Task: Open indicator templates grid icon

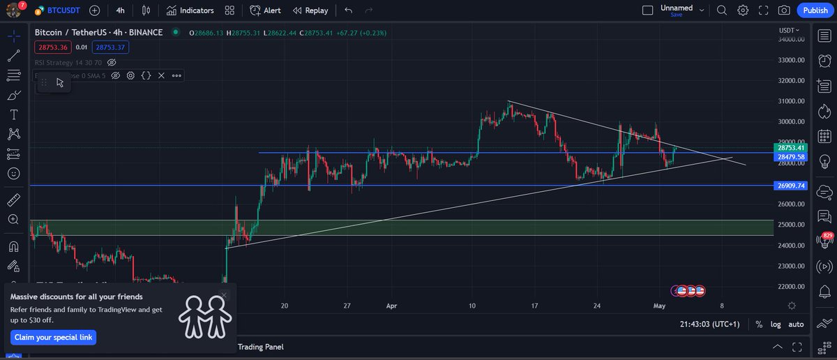Action: coord(229,10)
